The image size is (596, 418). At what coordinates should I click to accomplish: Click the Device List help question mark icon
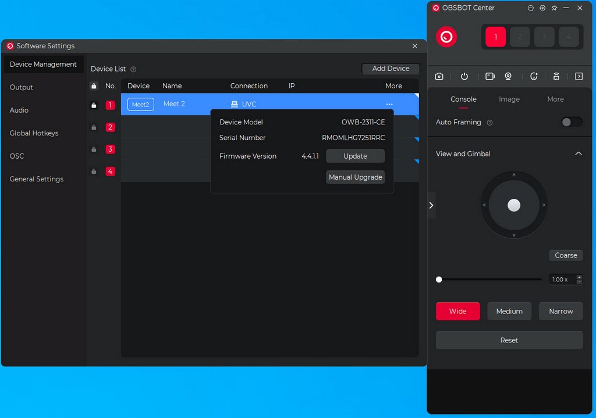coord(133,69)
